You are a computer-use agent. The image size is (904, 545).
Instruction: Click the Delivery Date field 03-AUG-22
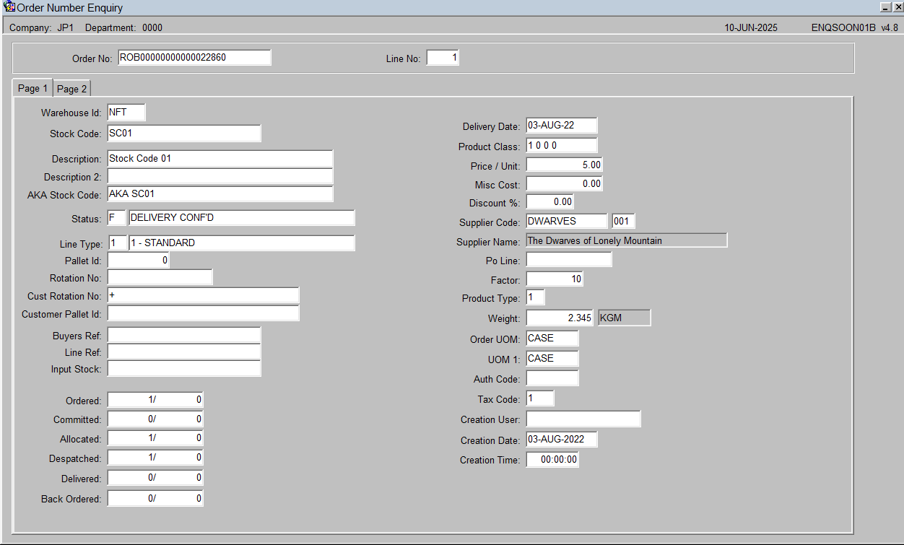point(562,126)
